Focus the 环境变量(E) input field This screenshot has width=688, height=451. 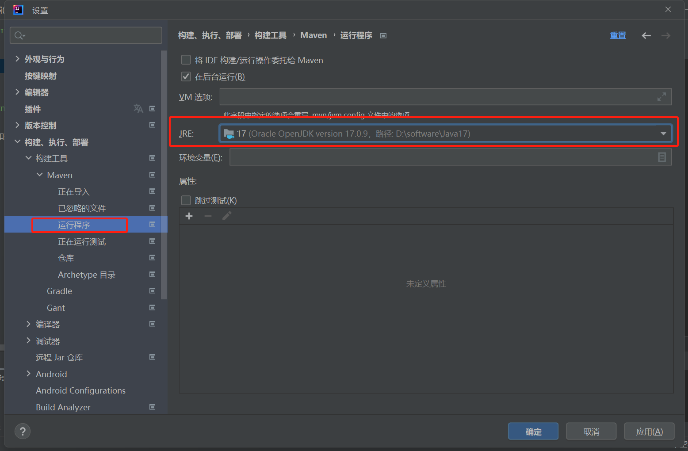[x=451, y=157]
